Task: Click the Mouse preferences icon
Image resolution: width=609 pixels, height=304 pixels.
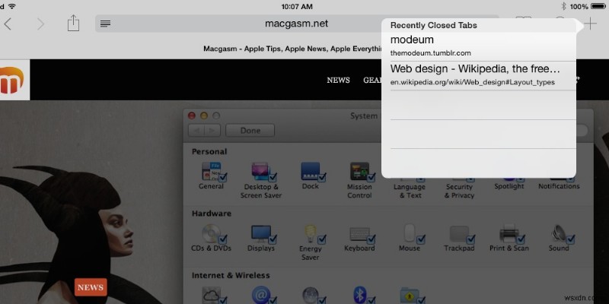Action: coord(410,233)
